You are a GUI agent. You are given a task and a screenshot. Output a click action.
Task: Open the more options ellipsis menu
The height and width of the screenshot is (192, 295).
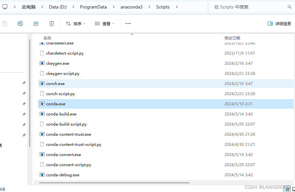(x=128, y=24)
